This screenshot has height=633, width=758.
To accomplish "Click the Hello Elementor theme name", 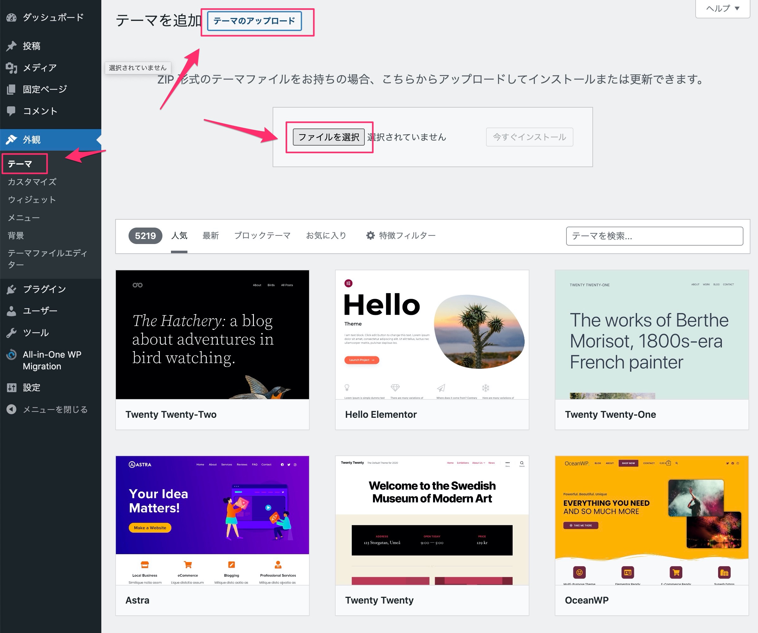I will click(x=381, y=415).
